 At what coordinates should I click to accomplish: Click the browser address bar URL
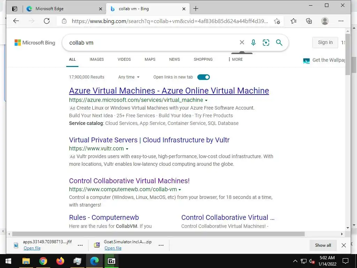[x=170, y=21]
